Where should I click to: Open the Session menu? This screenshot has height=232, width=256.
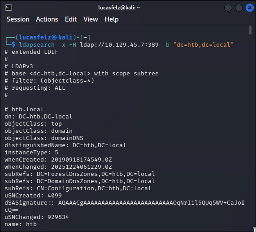tap(18, 19)
